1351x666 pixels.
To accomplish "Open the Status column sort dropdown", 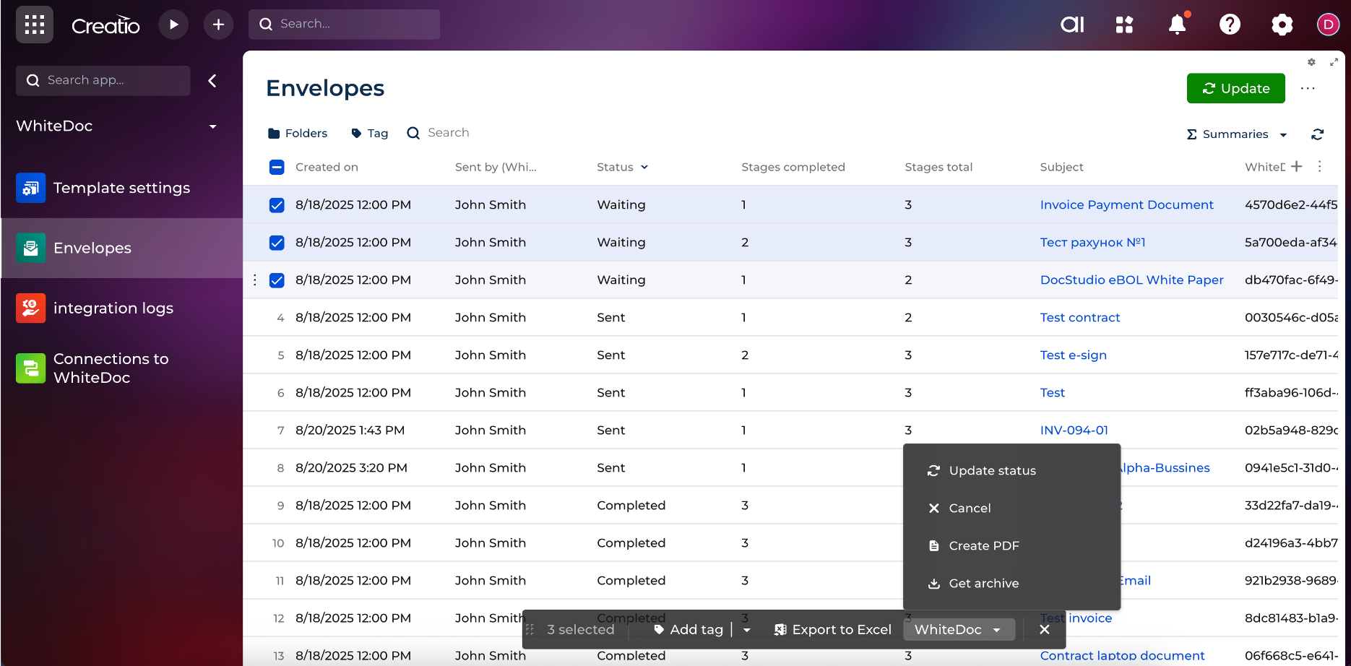I will pyautogui.click(x=644, y=167).
